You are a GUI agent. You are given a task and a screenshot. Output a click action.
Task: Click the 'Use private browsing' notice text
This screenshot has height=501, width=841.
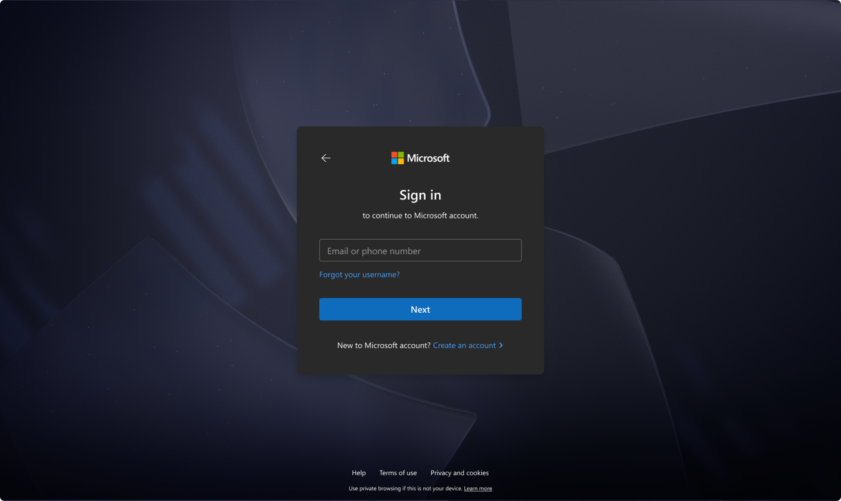(405, 489)
